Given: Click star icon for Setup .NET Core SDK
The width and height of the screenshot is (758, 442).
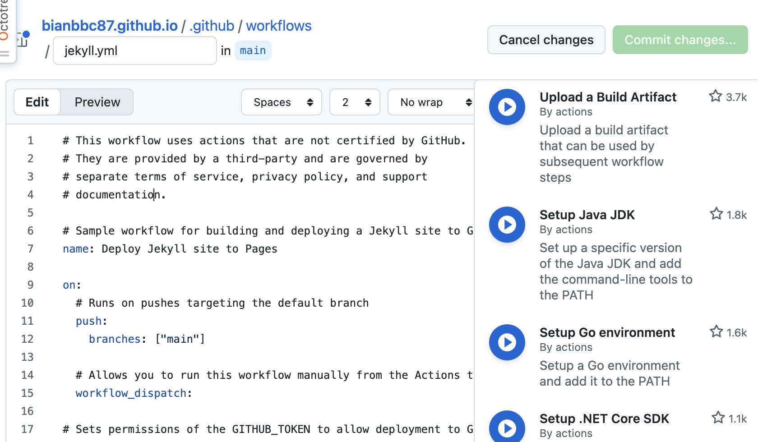Looking at the screenshot, I should (x=718, y=418).
